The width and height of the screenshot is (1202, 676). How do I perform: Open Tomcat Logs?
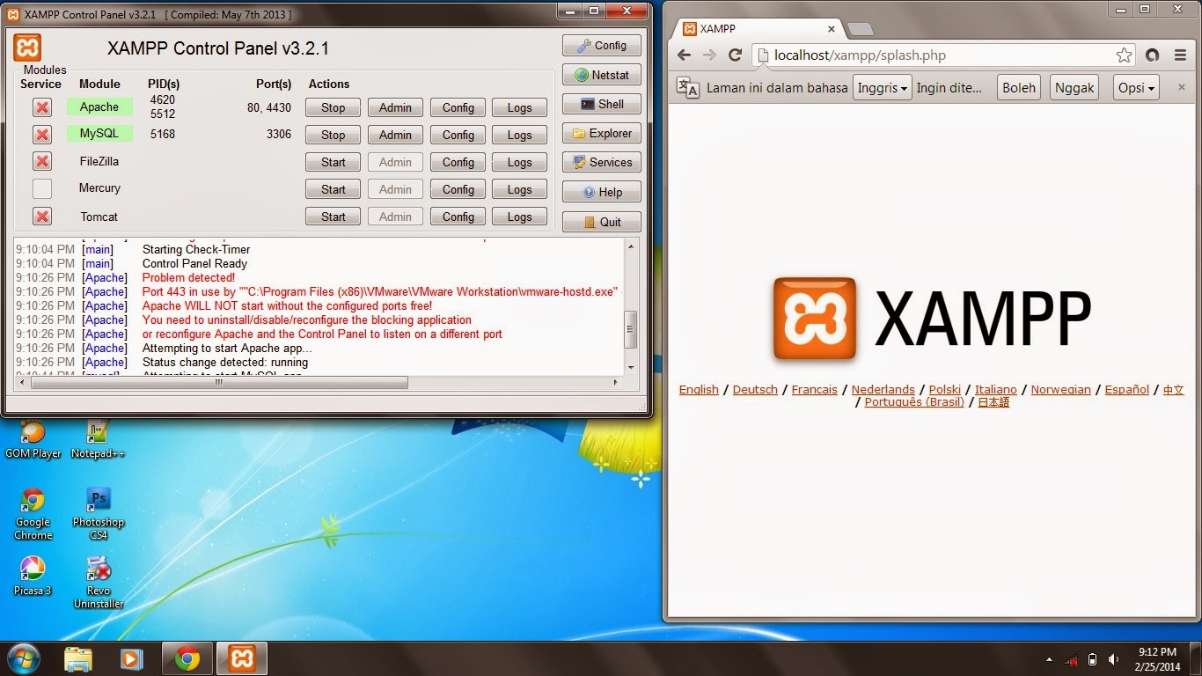pyautogui.click(x=519, y=217)
